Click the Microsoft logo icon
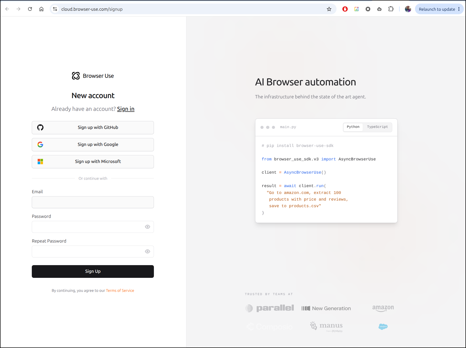 point(40,161)
